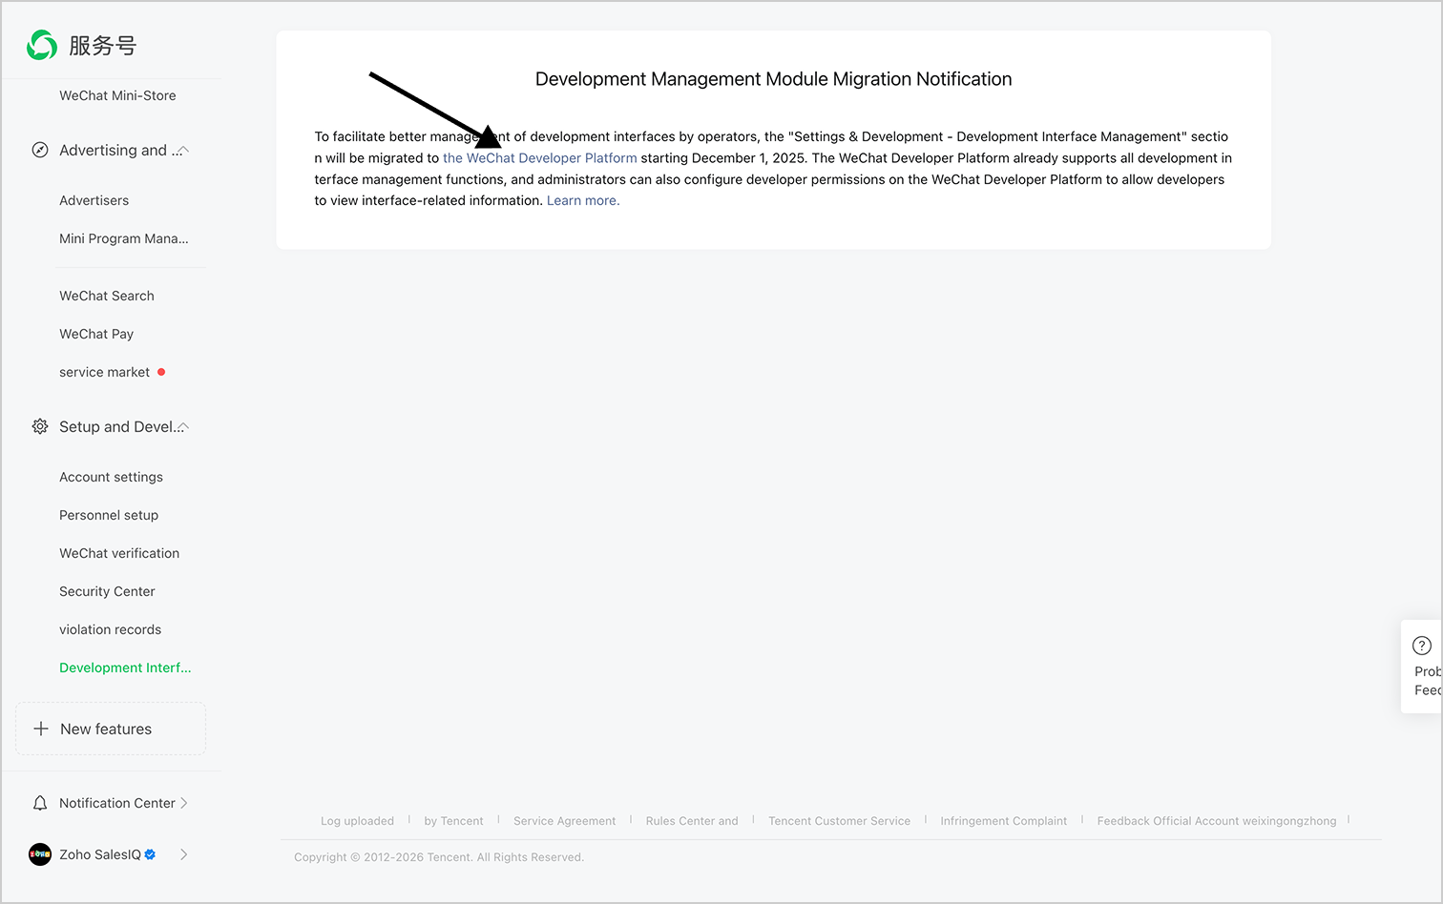The height and width of the screenshot is (904, 1443).
Task: Click the Advertising compass icon
Action: pos(40,150)
